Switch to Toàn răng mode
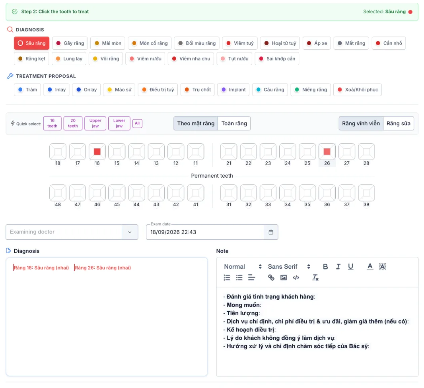424x388 pixels. [234, 124]
